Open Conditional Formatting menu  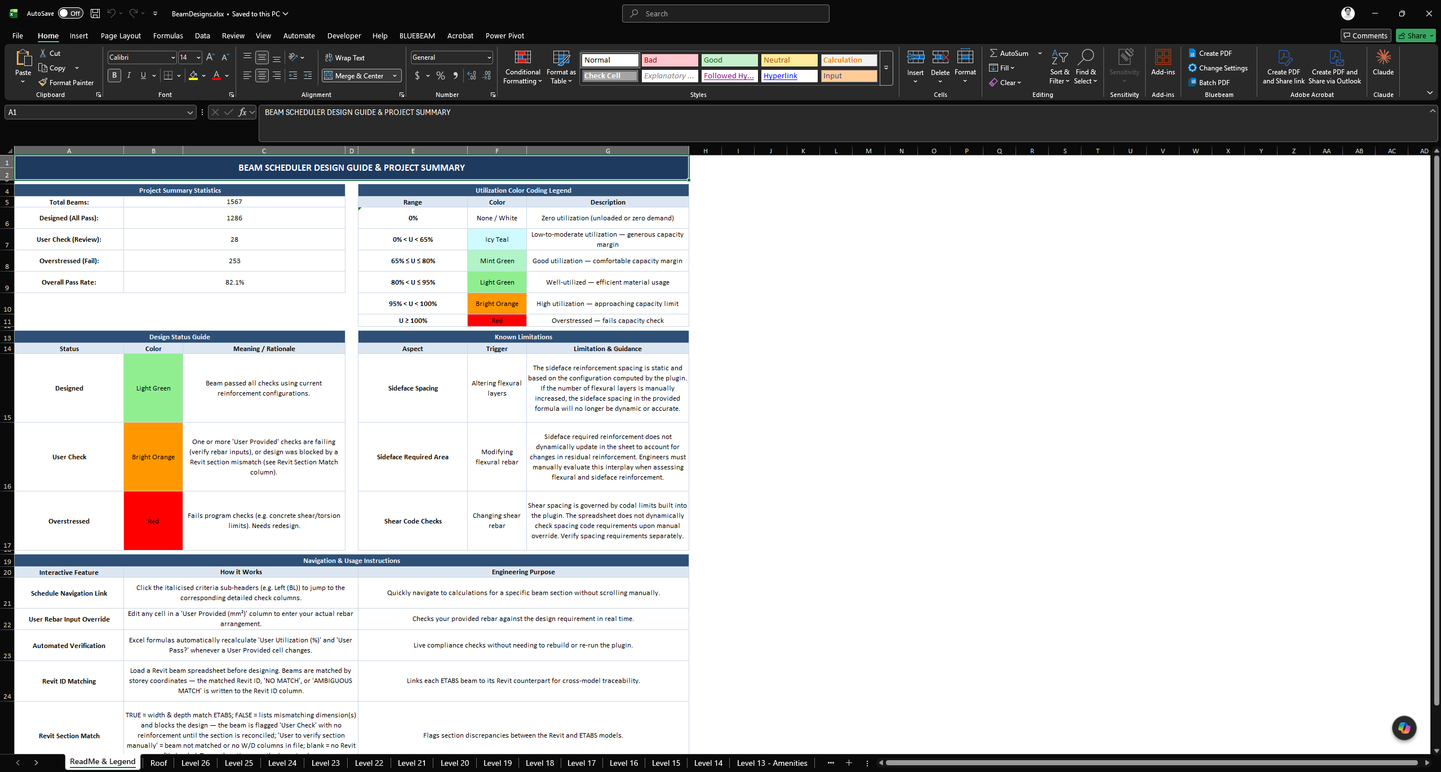click(522, 68)
